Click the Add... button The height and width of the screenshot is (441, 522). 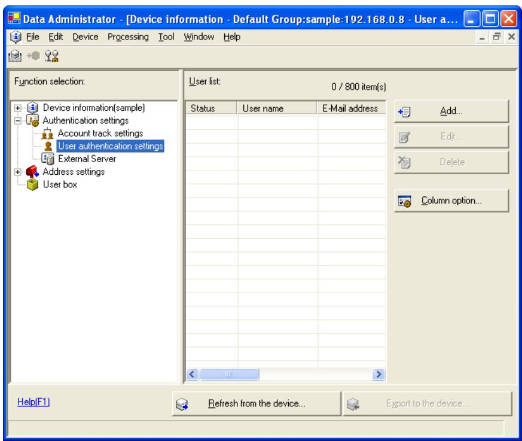pos(451,111)
